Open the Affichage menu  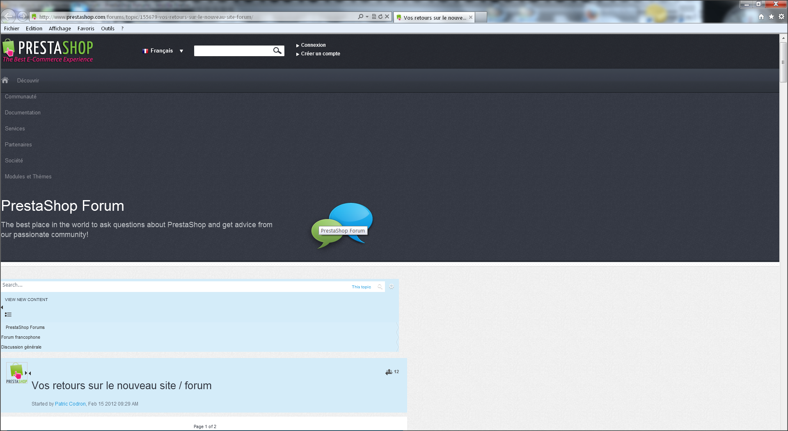(x=60, y=29)
